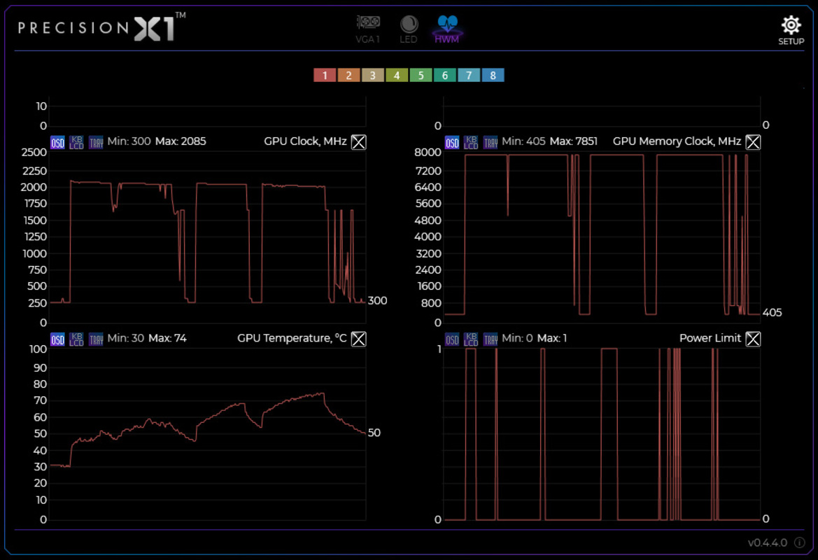
Task: Select profile slot 3
Action: [x=372, y=75]
